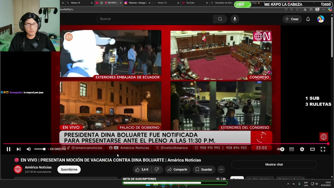This screenshot has width=334, height=188.
Task: Click the Buscar search field
Action: pos(155,19)
